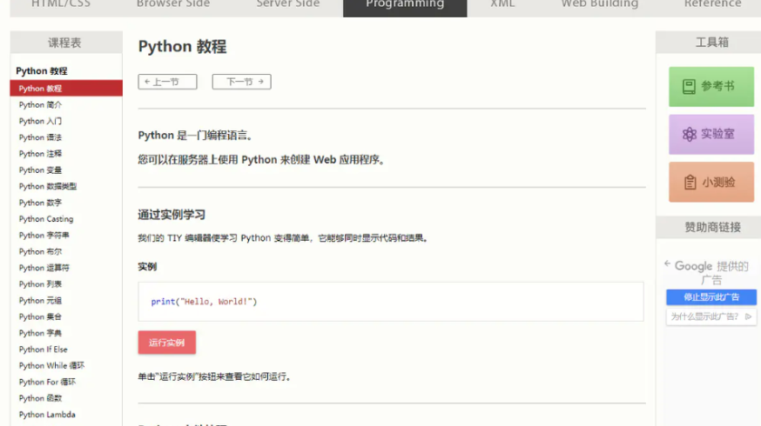The width and height of the screenshot is (761, 426).
Task: Open Python 字符串 in sidebar
Action: [x=44, y=235]
